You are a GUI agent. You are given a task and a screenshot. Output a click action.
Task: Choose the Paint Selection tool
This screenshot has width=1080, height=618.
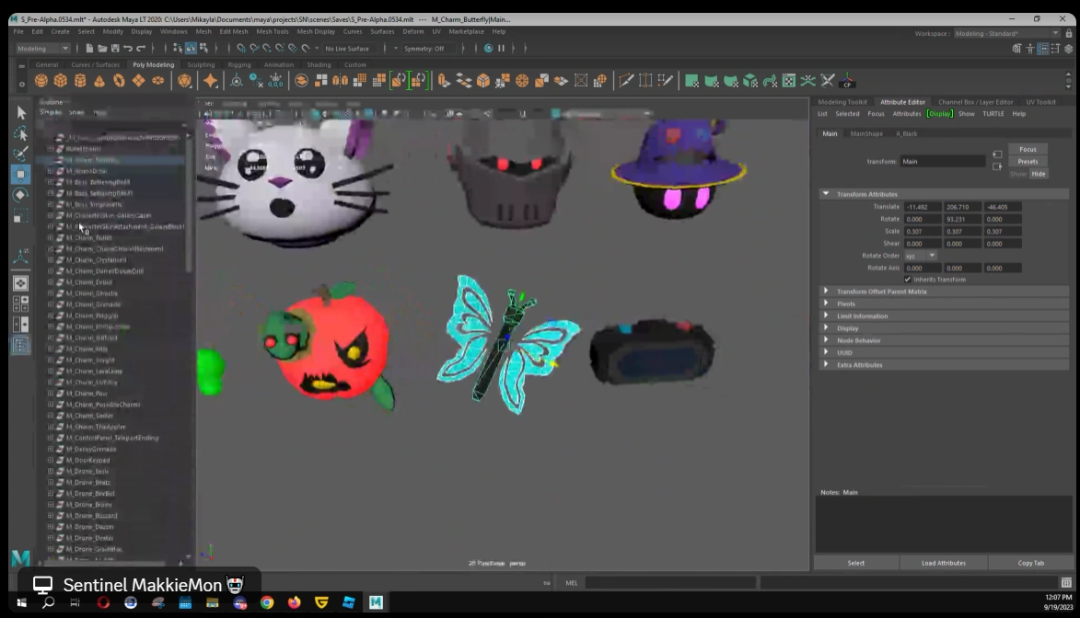[x=21, y=153]
